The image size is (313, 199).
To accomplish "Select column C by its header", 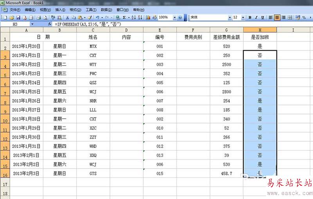I will [x=93, y=30].
